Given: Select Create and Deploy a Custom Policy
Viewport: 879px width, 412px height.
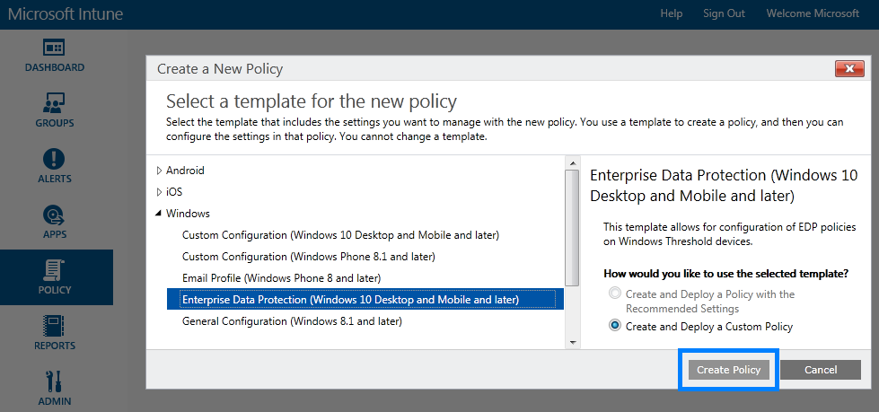Looking at the screenshot, I should coord(615,326).
